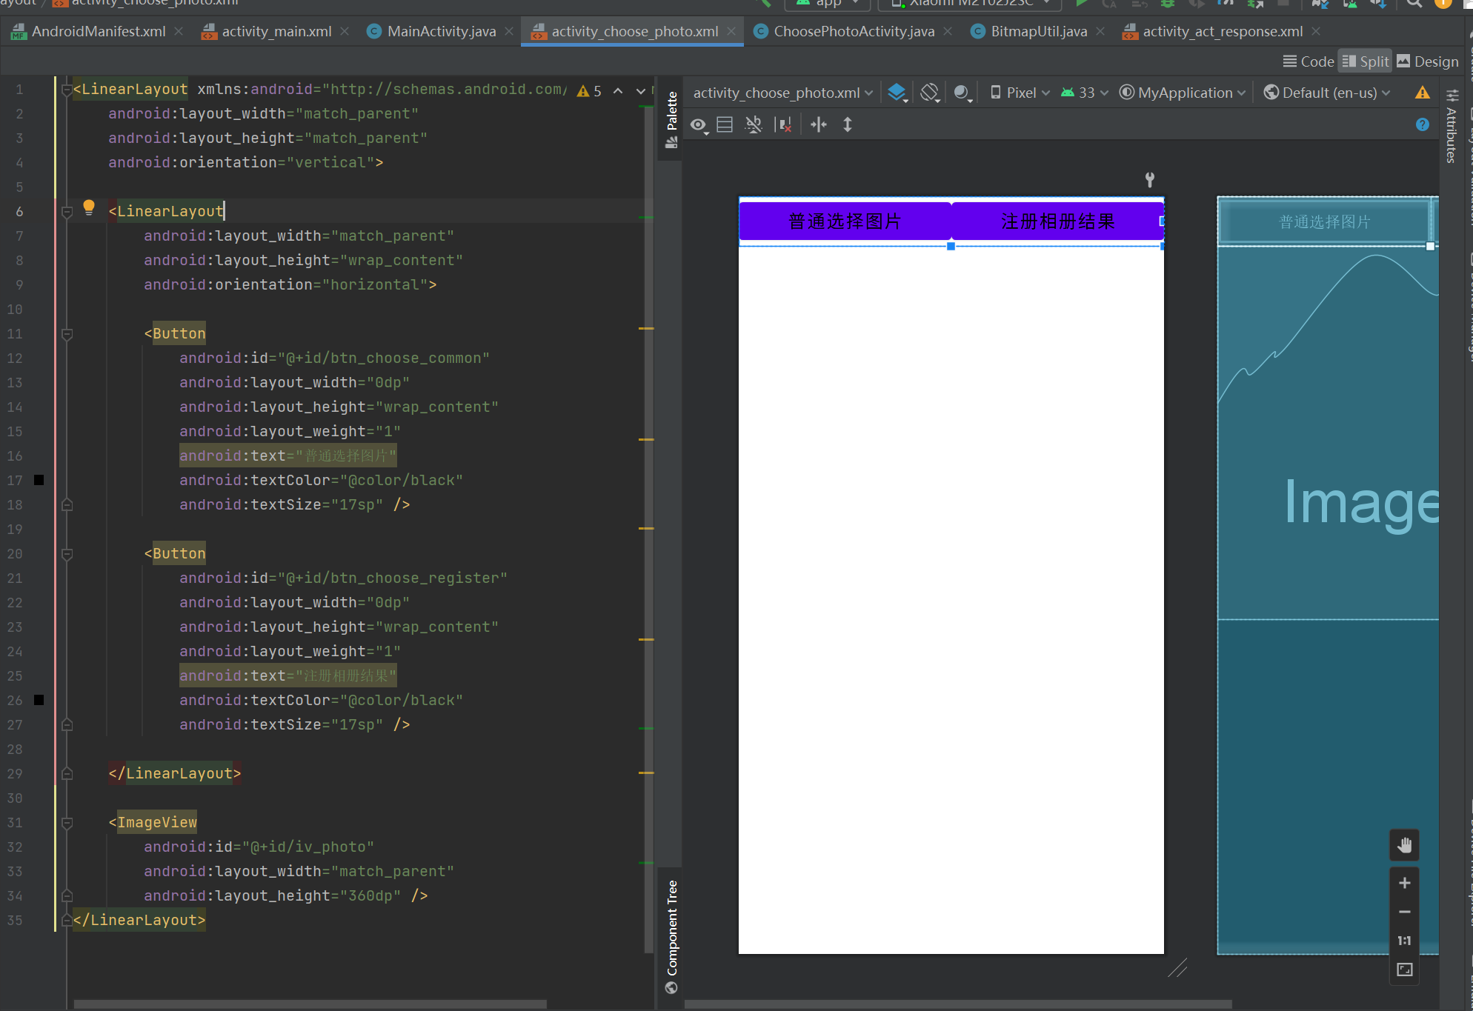Switch to Design view mode
The height and width of the screenshot is (1011, 1473).
coord(1428,61)
